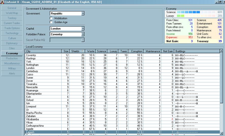Select the Newcastle city row

click(122, 87)
